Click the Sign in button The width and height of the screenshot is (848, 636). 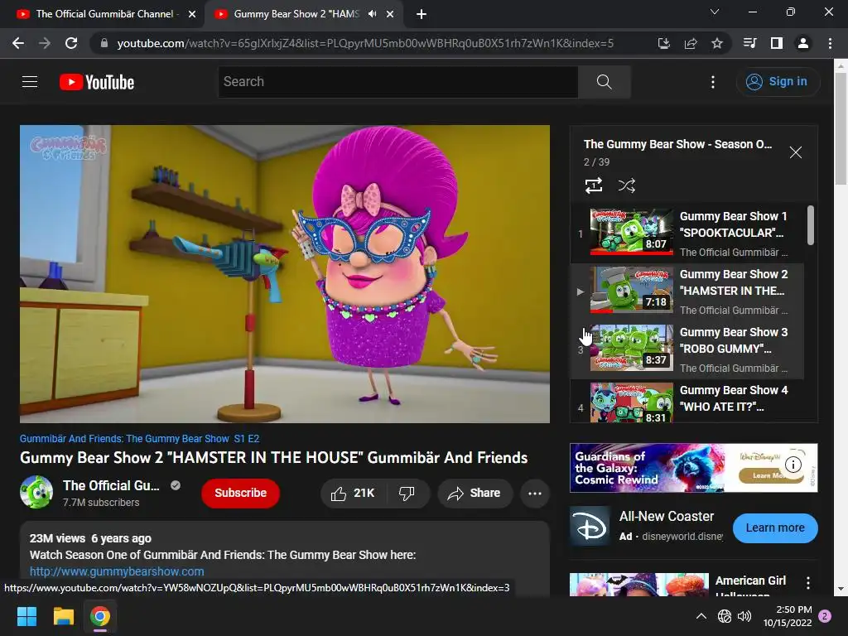(x=778, y=82)
